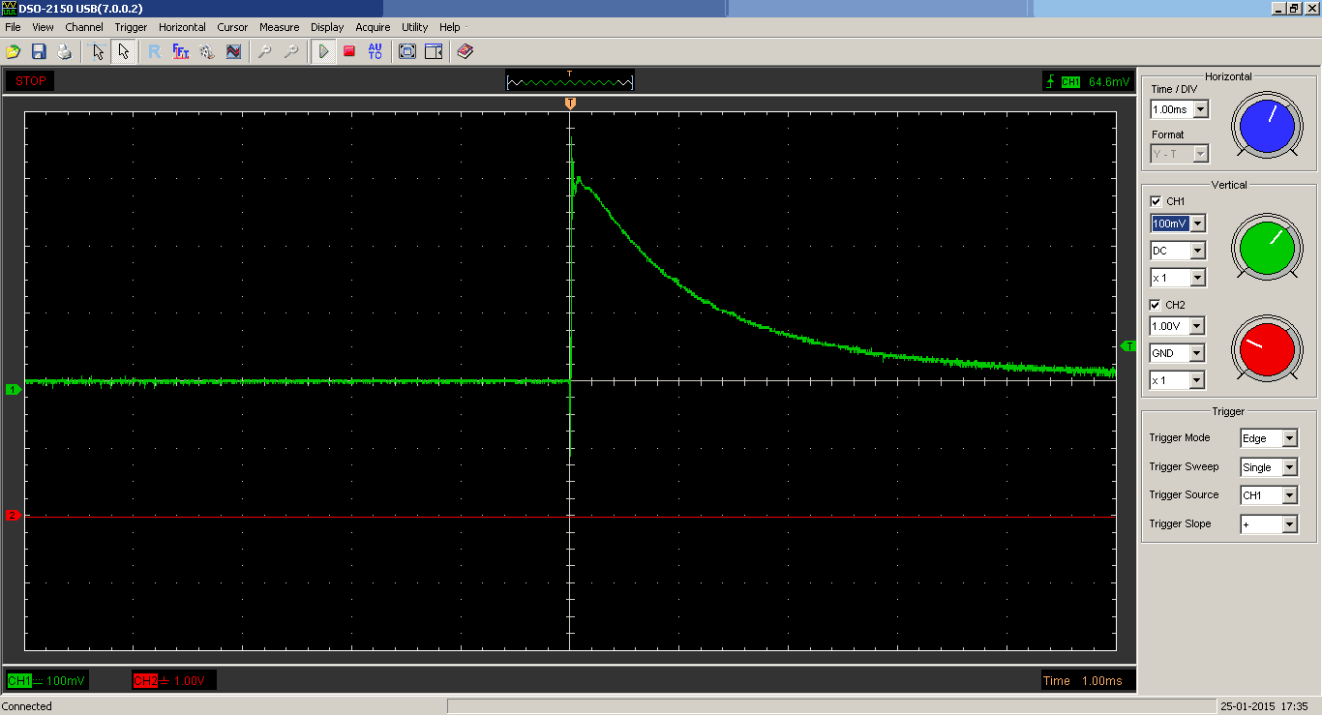Click the first magnifier zoom icon

264,51
